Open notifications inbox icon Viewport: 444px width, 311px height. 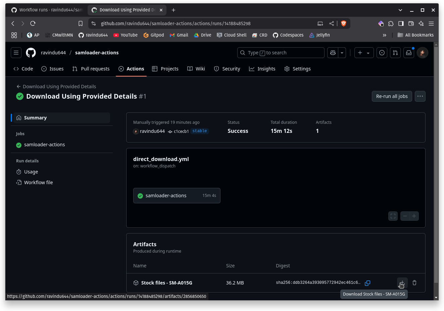pyautogui.click(x=409, y=53)
